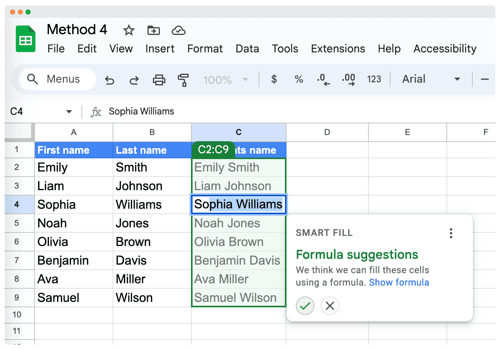Image resolution: width=500 pixels, height=350 pixels.
Task: Check the cloud save status icon
Action: [178, 30]
